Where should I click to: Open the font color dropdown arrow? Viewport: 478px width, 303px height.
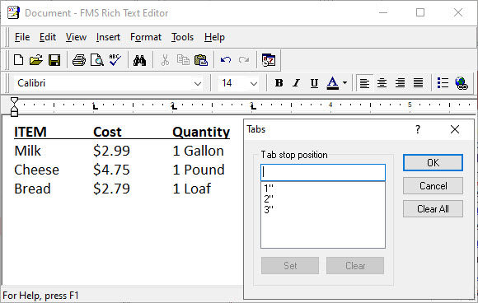click(344, 83)
